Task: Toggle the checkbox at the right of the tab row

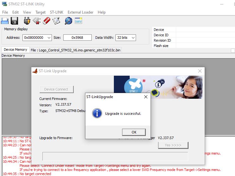Action: click(x=233, y=50)
